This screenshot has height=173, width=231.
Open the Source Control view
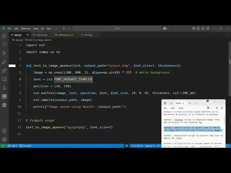point(4,53)
